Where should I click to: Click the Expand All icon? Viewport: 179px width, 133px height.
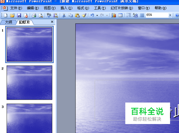[x=129, y=15]
